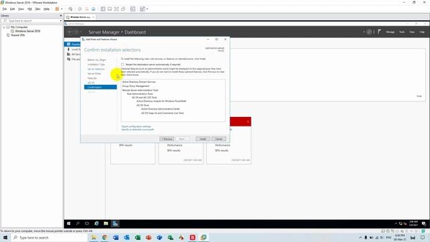Open the VMware snapshot manager

93,9
